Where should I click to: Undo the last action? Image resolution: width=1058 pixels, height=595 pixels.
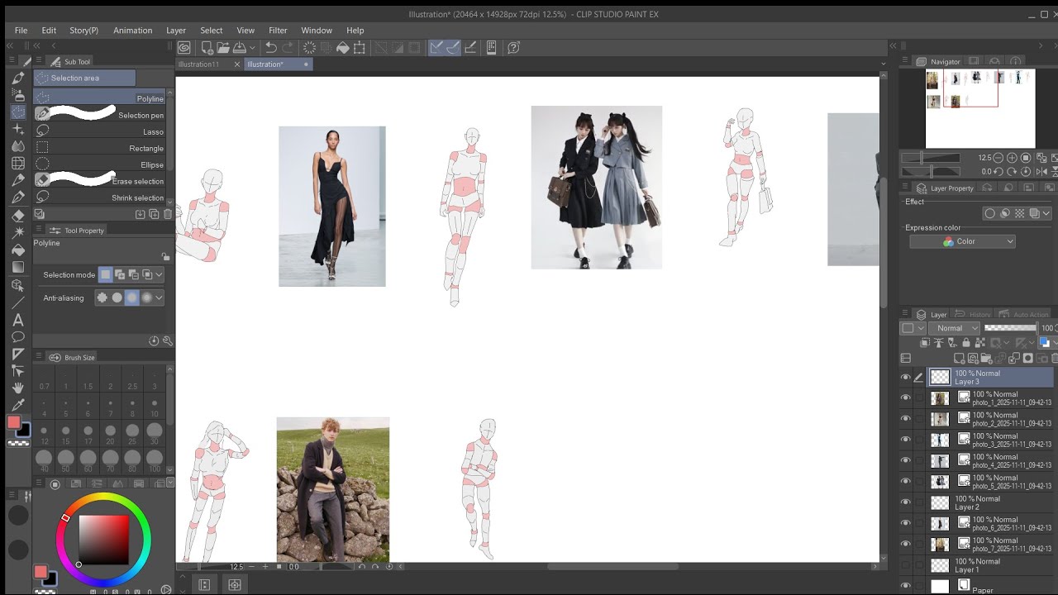point(271,48)
